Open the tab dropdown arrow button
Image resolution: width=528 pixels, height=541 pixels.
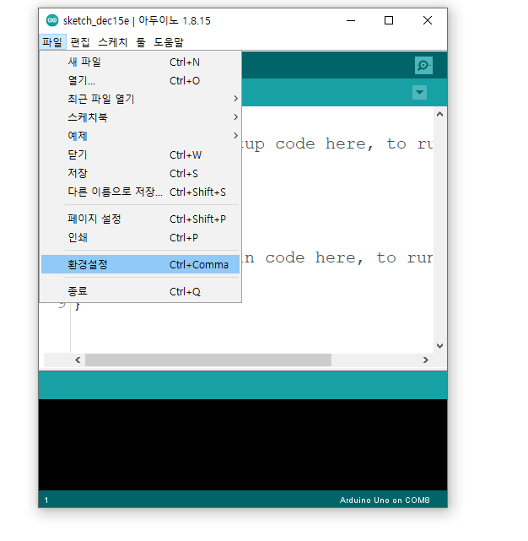(419, 92)
